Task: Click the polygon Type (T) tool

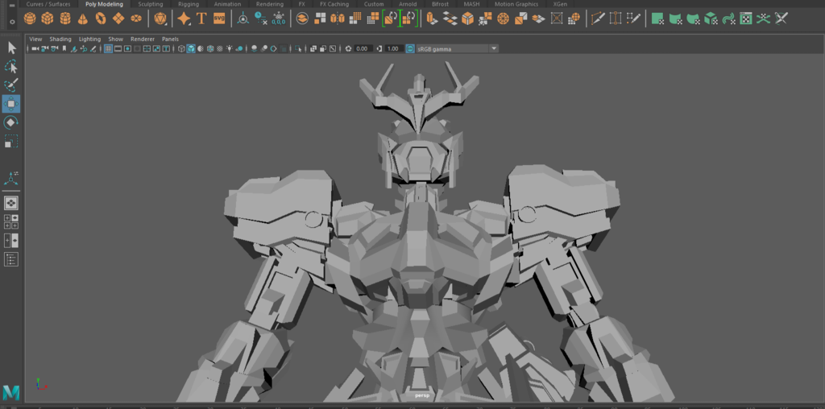Action: 201,19
